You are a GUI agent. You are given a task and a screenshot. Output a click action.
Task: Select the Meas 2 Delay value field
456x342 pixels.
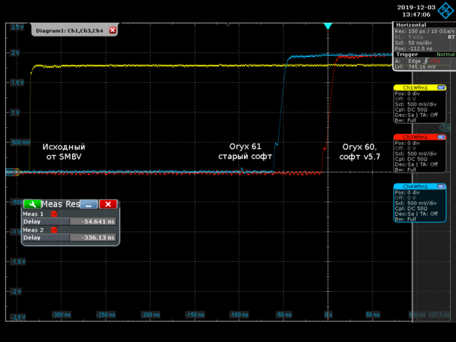(93, 237)
